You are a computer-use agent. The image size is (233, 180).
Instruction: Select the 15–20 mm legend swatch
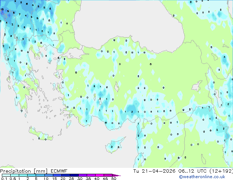coord(57,175)
